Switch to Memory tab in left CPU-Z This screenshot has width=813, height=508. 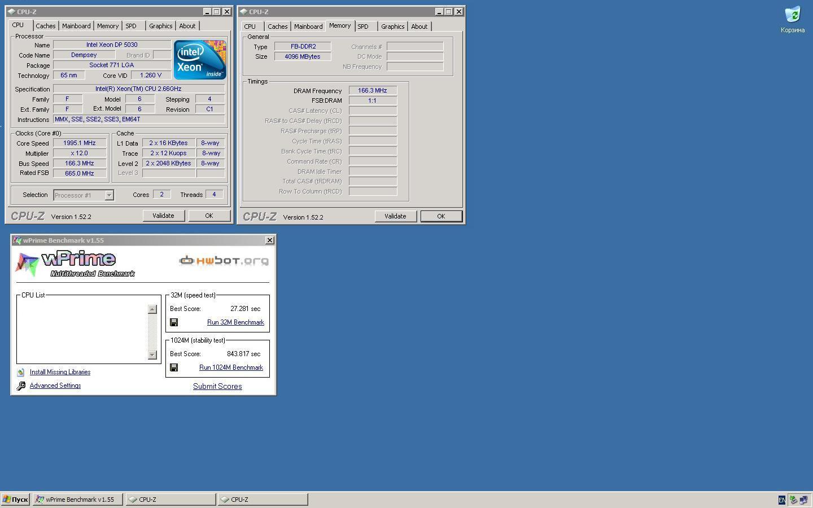tap(108, 26)
